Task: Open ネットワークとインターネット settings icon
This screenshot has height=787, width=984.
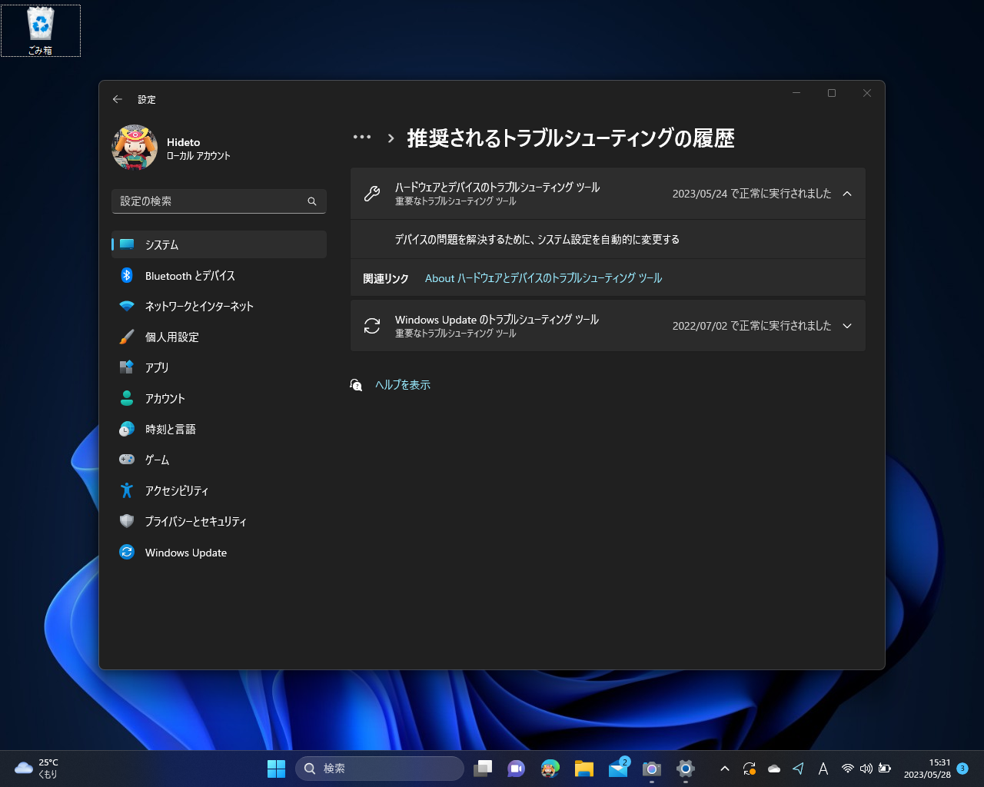Action: click(x=126, y=306)
